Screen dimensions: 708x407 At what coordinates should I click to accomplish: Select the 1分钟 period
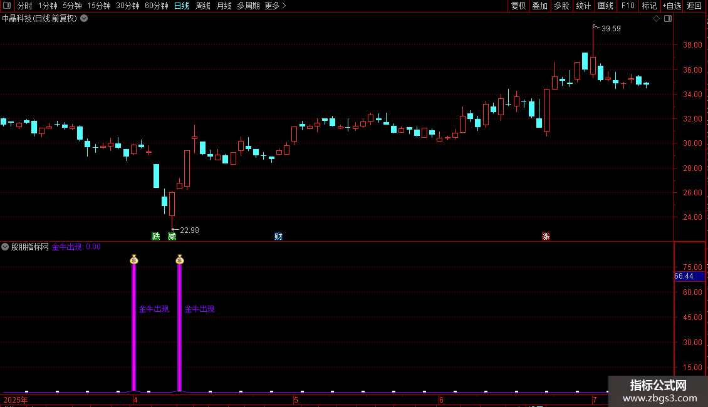(48, 6)
